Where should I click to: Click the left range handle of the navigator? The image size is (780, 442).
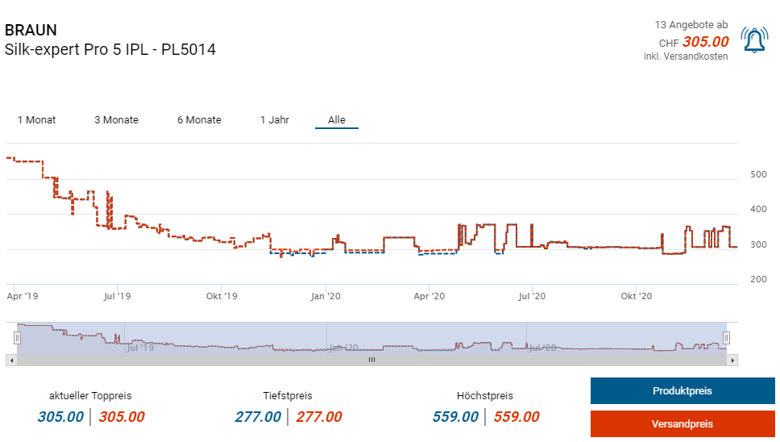coord(17,337)
